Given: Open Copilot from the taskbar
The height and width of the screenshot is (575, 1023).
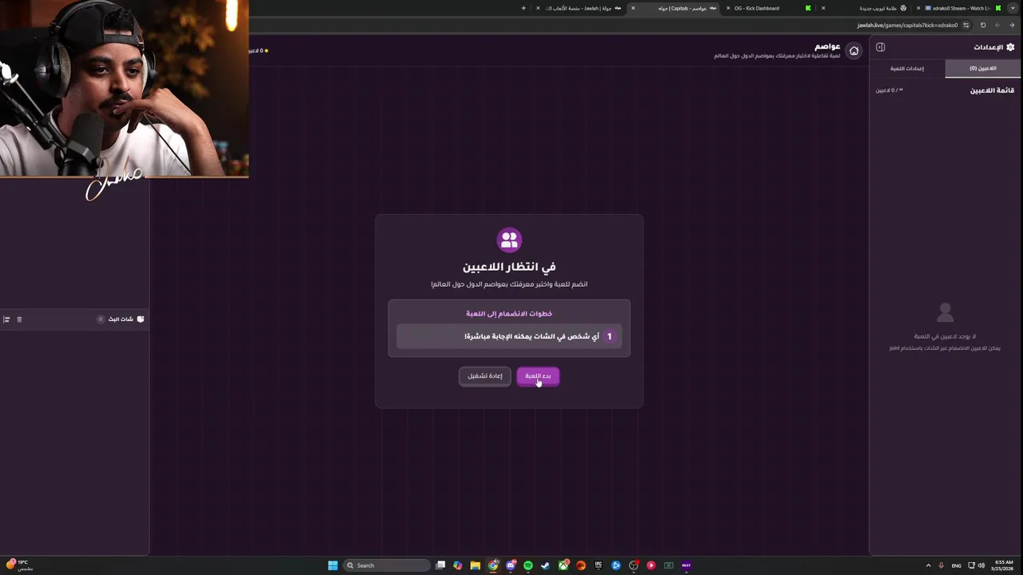Looking at the screenshot, I should point(458,565).
